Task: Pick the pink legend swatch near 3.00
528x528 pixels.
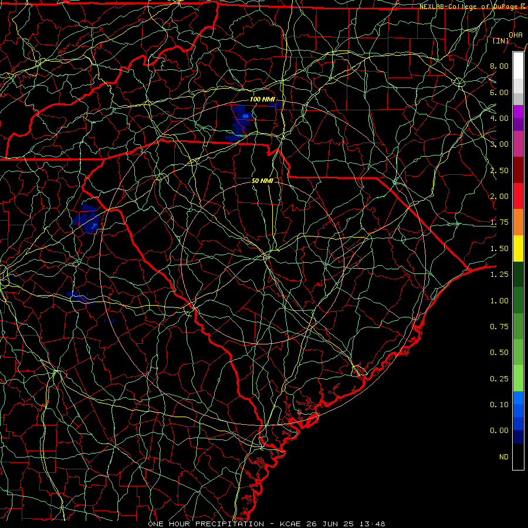Action: click(x=518, y=144)
